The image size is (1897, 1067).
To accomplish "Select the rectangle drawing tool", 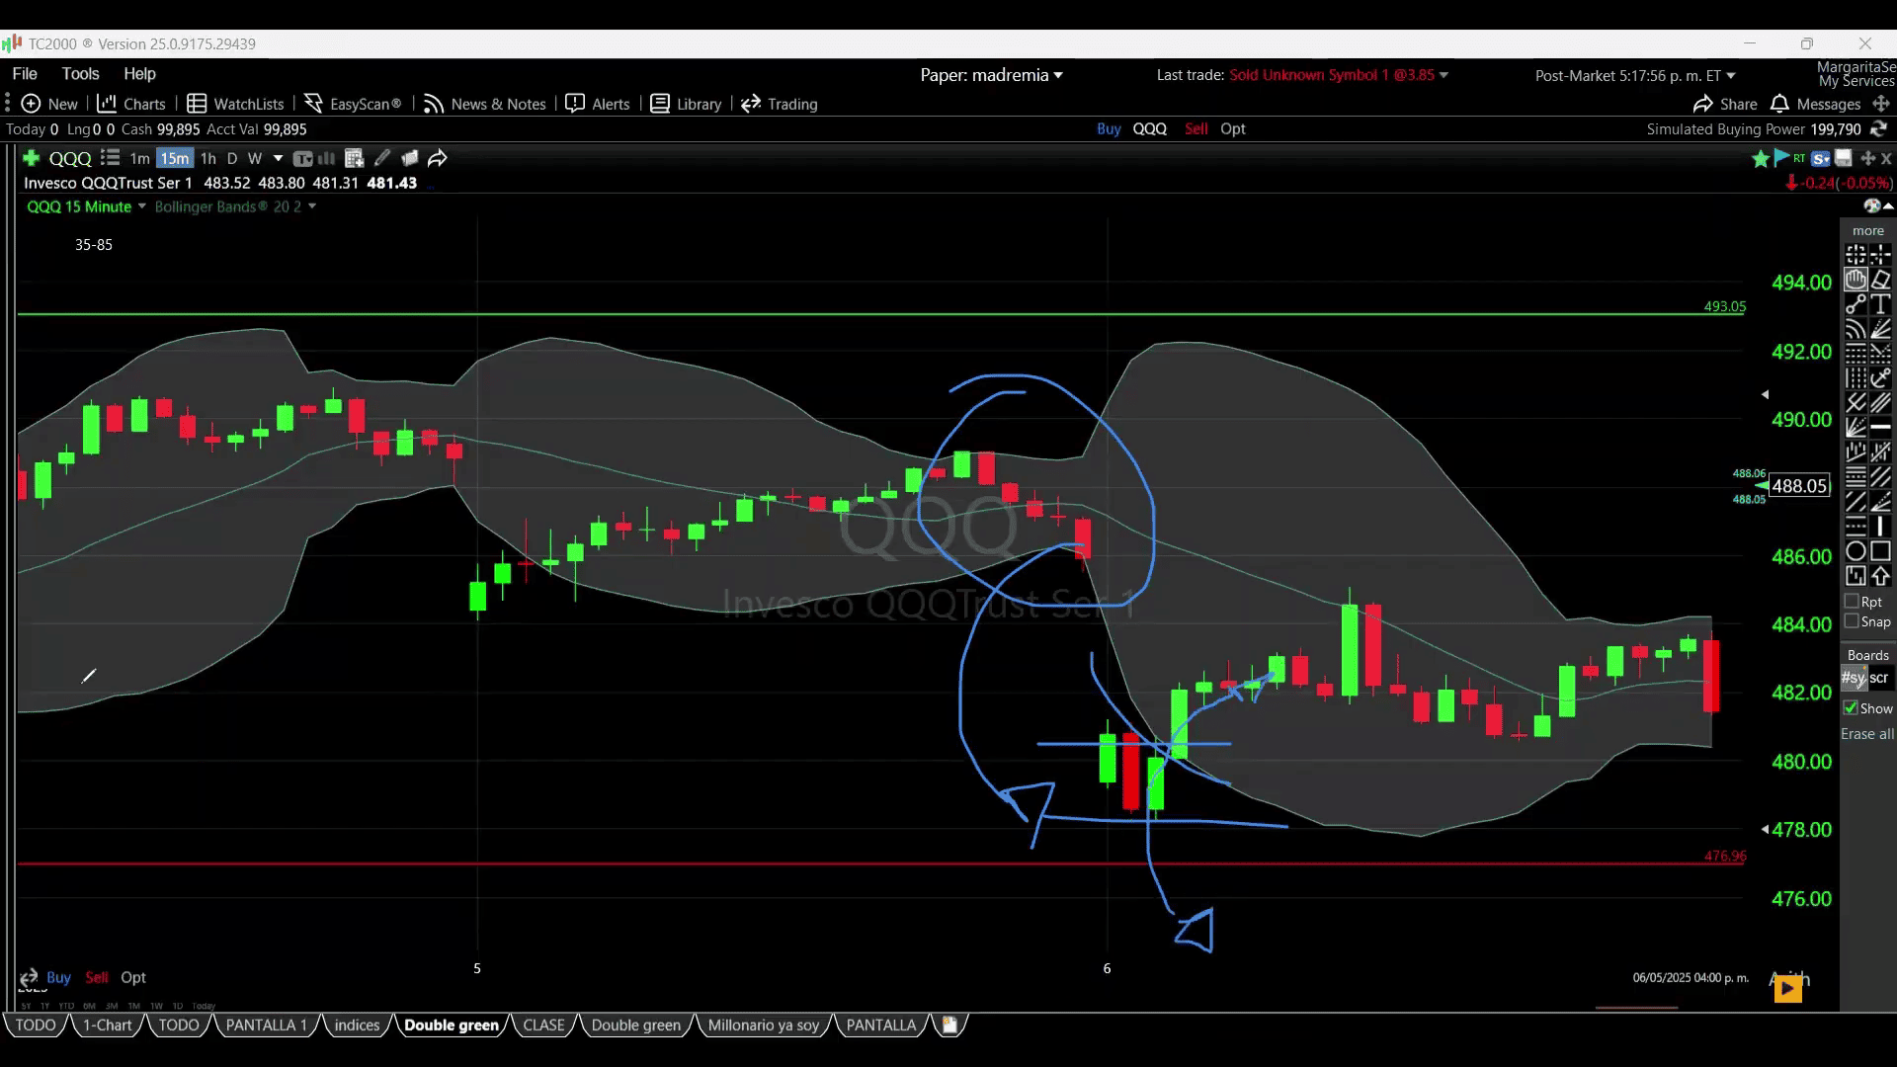I will click(x=1880, y=551).
